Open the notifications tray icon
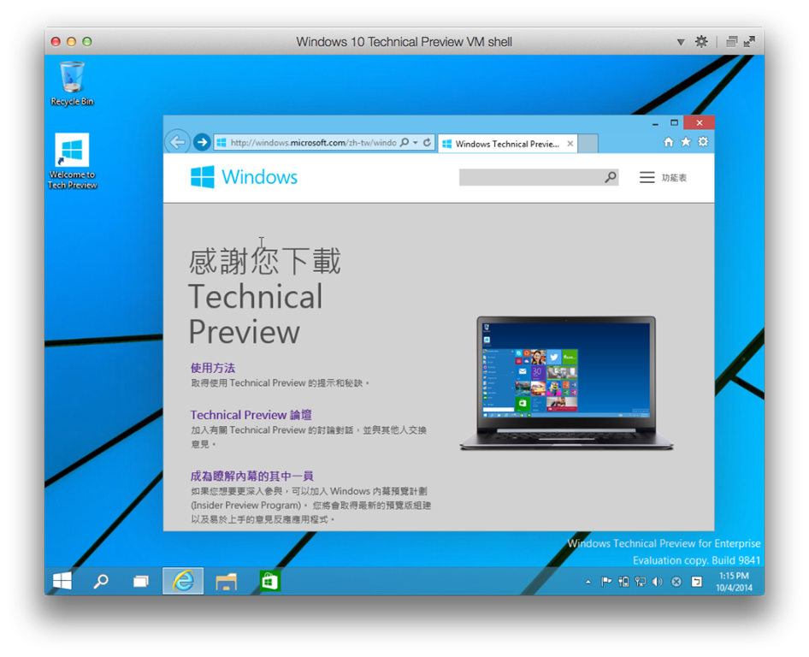Viewport: 809px width, 657px height. [696, 583]
